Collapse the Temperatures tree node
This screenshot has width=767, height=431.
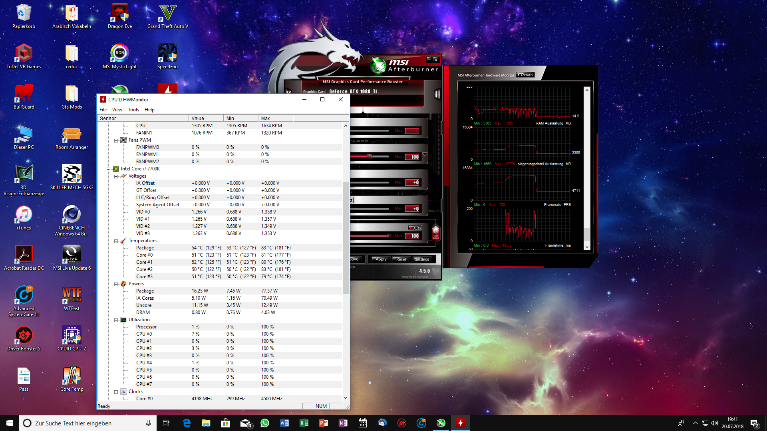point(116,241)
